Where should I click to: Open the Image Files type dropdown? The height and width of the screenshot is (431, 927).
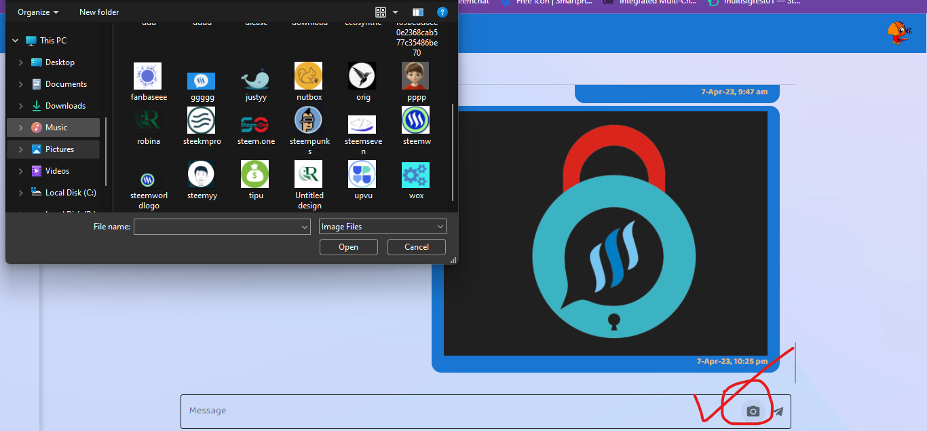click(x=382, y=227)
